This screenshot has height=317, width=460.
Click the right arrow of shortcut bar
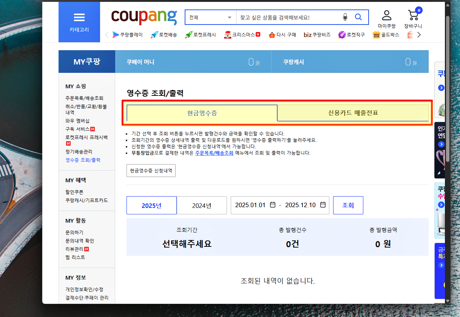(x=418, y=35)
